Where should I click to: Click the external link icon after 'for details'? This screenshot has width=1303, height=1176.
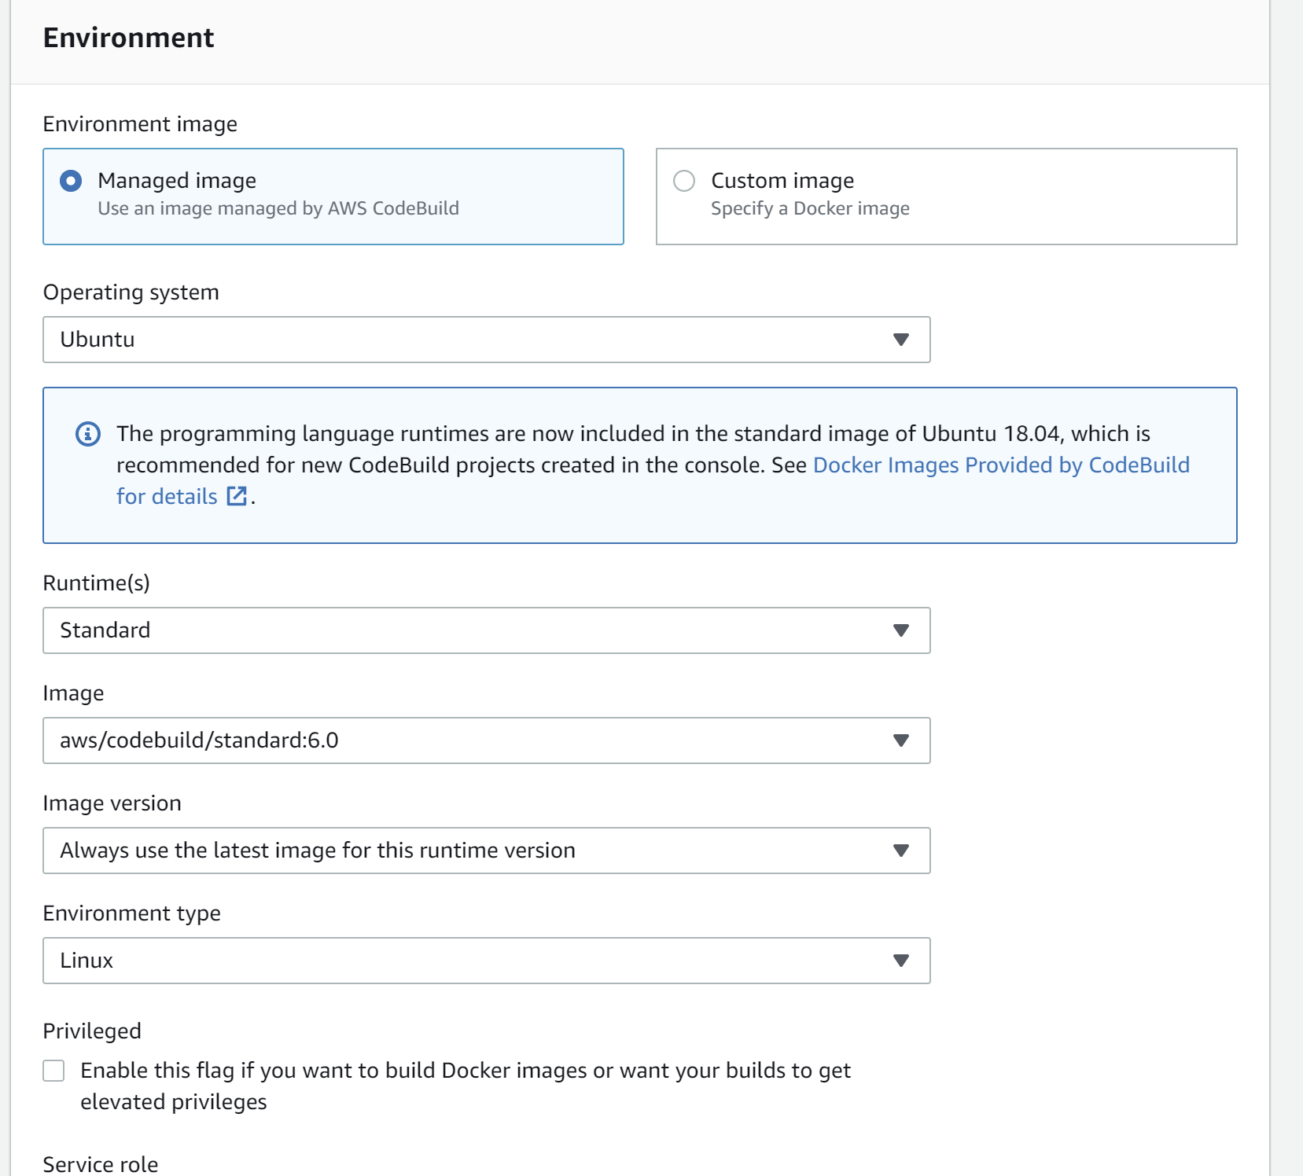(x=237, y=496)
